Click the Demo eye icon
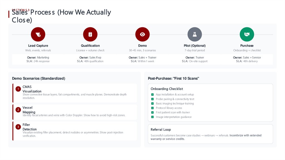The width and height of the screenshot is (285, 160). pos(142,35)
